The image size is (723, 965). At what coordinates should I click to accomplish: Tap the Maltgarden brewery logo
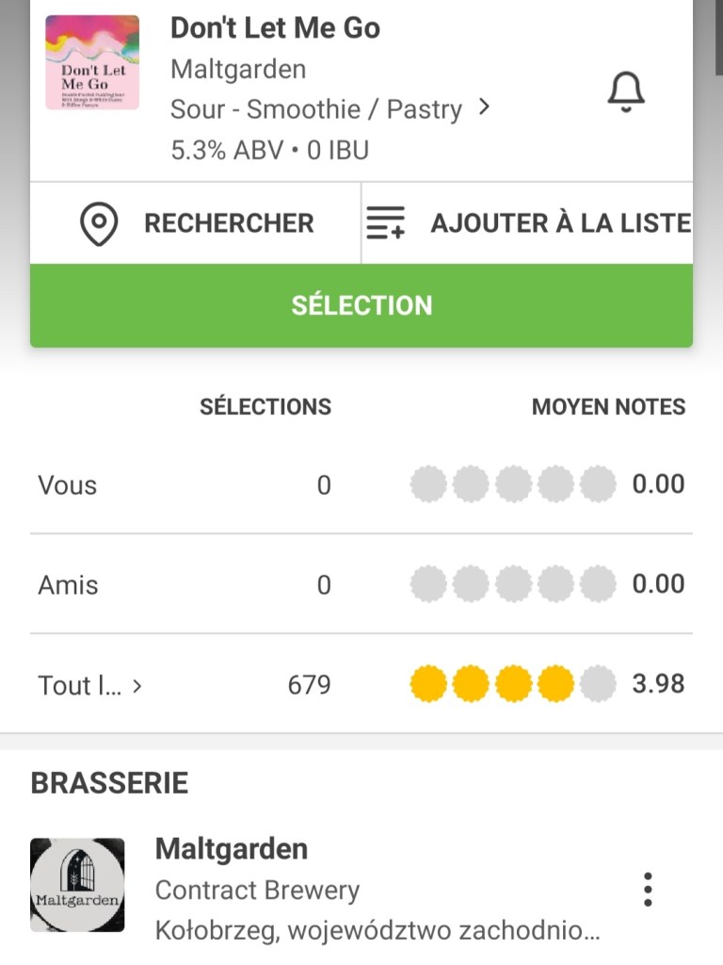(77, 885)
